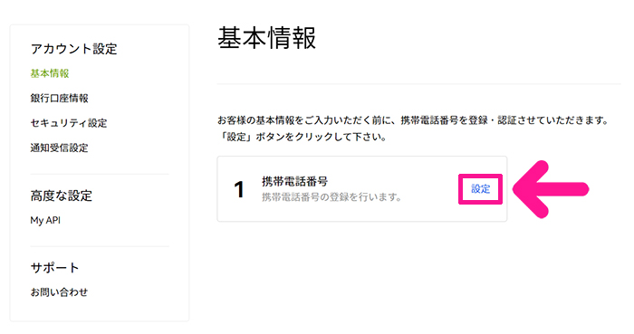Click the pink arrow pointing at 設定
The height and width of the screenshot is (334, 634).
551,189
